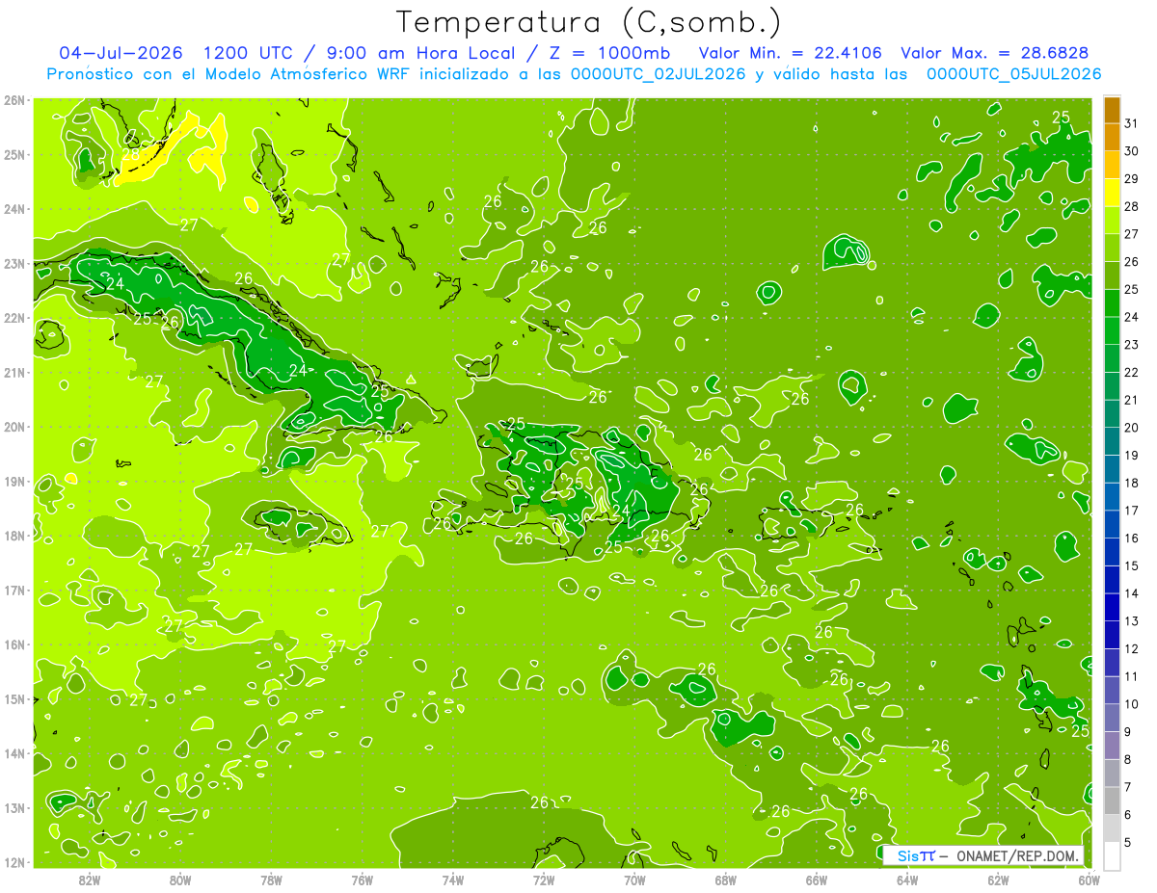Viewport: 1157px width, 893px height.
Task: Click the "13N" latitude axis label
Action: pos(14,807)
